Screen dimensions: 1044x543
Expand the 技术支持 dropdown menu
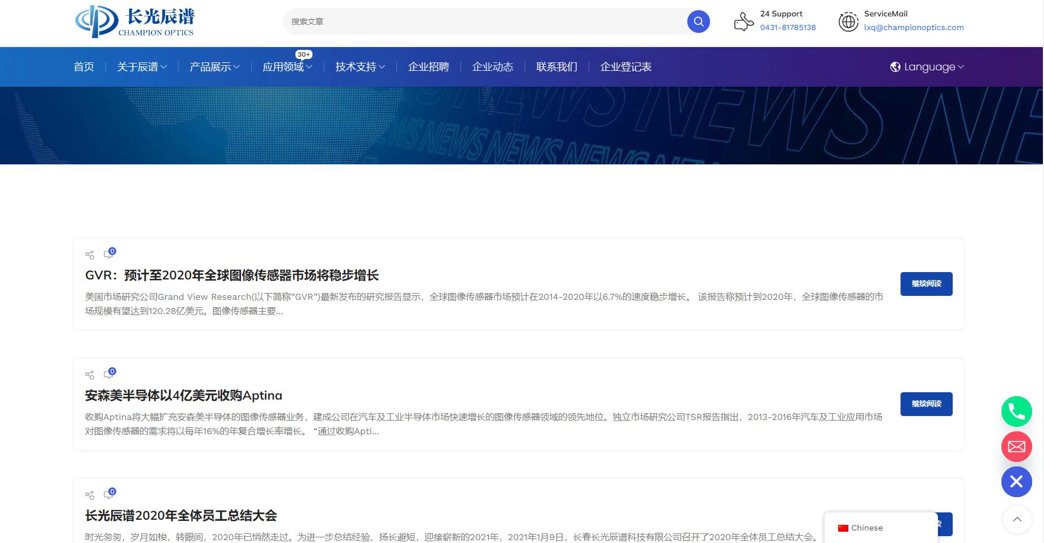click(360, 67)
